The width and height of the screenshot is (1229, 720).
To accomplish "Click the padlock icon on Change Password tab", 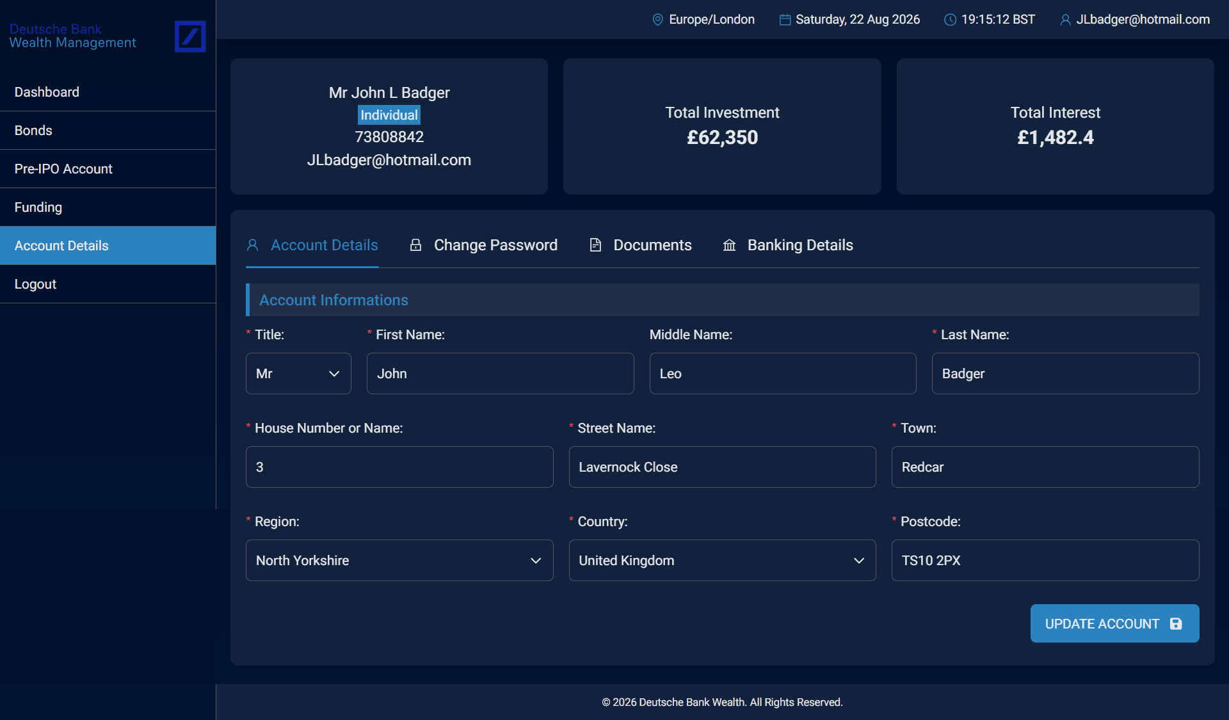I will tap(416, 245).
